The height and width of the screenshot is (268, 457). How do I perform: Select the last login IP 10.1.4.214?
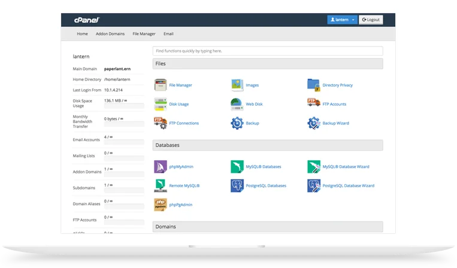[x=113, y=90]
